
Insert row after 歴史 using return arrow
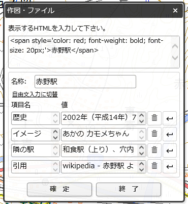click(170, 118)
